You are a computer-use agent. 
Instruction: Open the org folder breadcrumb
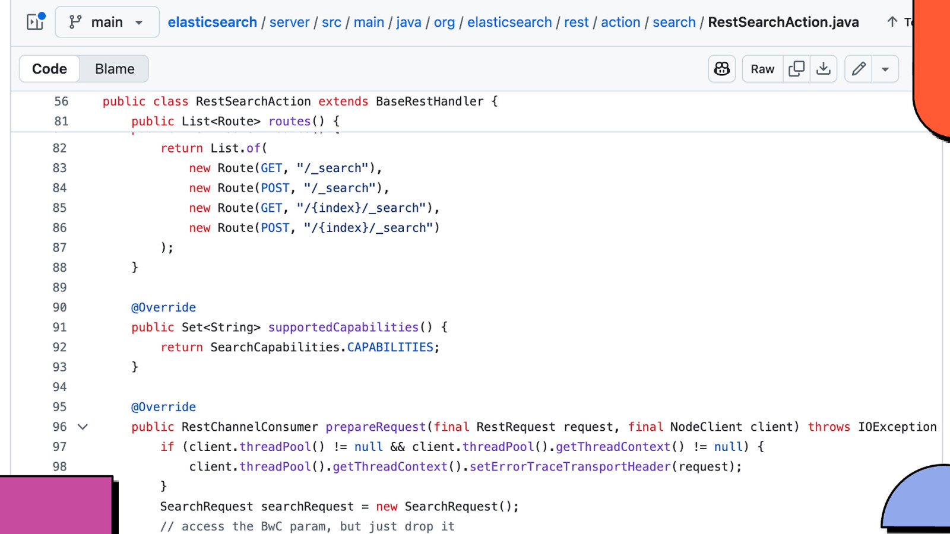click(444, 22)
